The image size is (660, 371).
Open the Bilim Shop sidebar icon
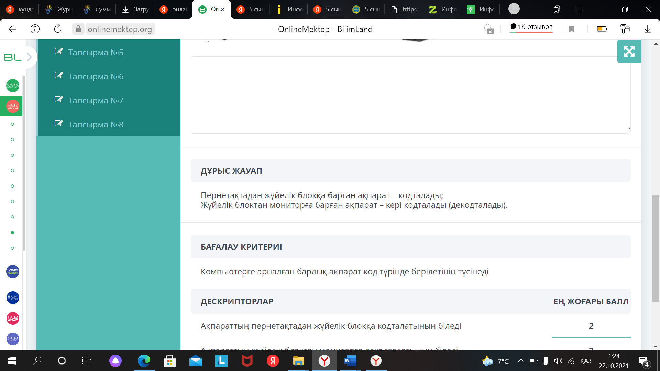point(13,318)
